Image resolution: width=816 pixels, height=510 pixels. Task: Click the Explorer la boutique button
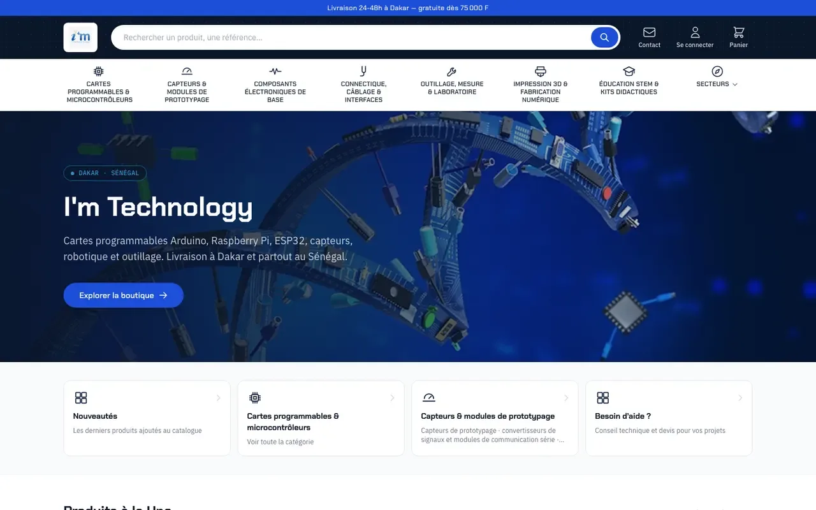[x=124, y=295]
